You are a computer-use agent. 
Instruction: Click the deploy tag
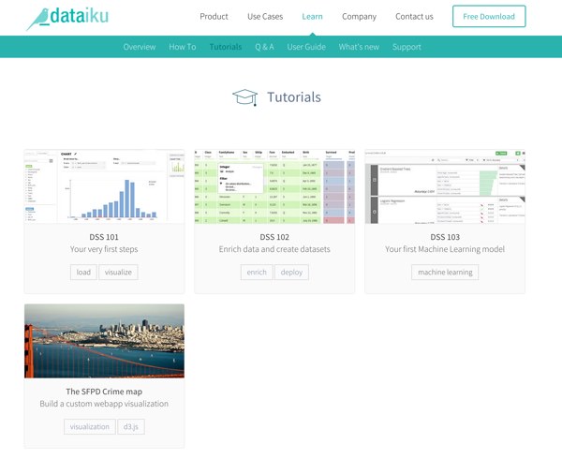coord(291,272)
